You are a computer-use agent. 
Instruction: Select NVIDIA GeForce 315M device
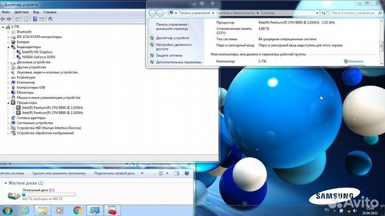tap(38, 57)
